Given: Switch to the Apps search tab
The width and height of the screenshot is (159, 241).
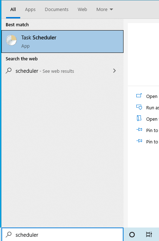Looking at the screenshot, I should pos(30,9).
